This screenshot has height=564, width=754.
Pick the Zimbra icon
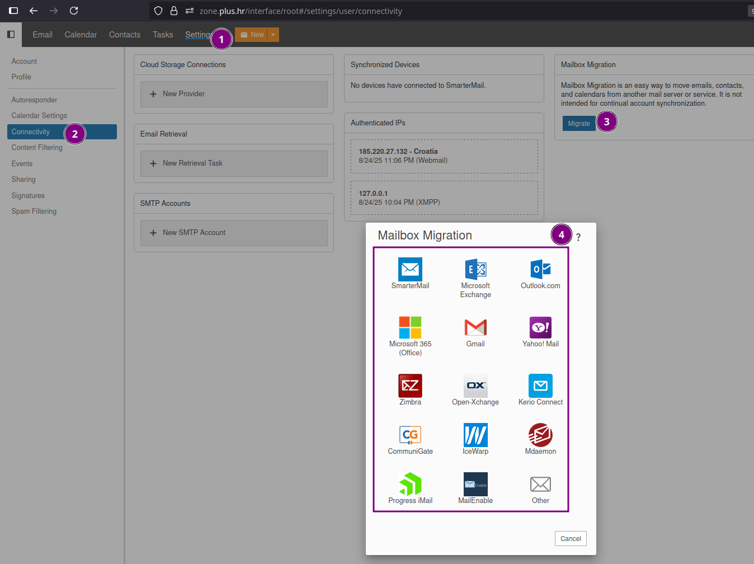pos(410,386)
